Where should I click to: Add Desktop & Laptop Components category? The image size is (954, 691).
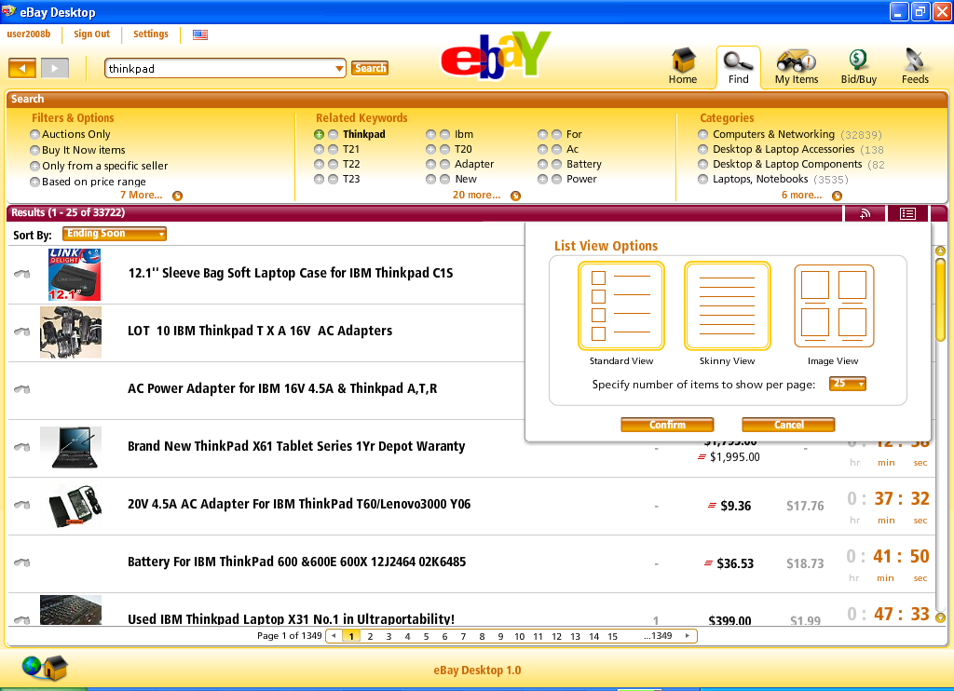[x=702, y=164]
